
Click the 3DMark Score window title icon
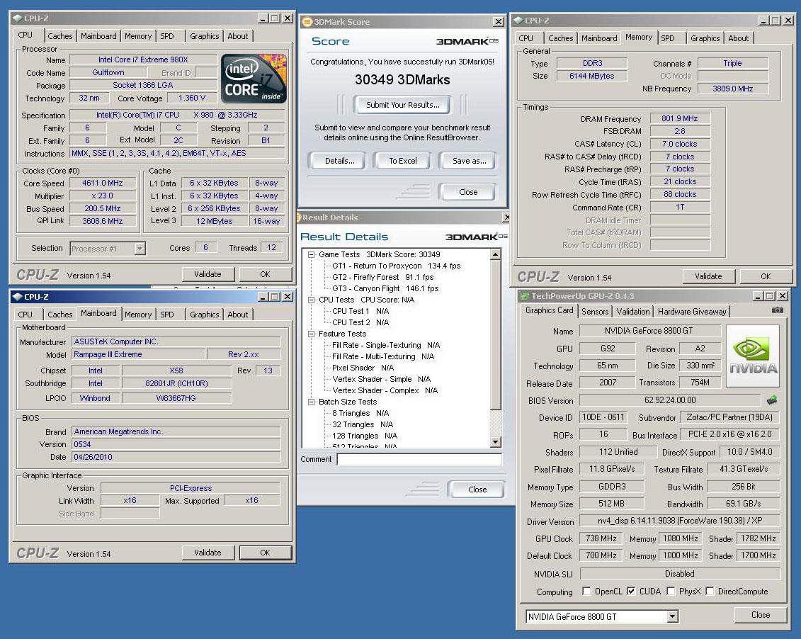[307, 22]
